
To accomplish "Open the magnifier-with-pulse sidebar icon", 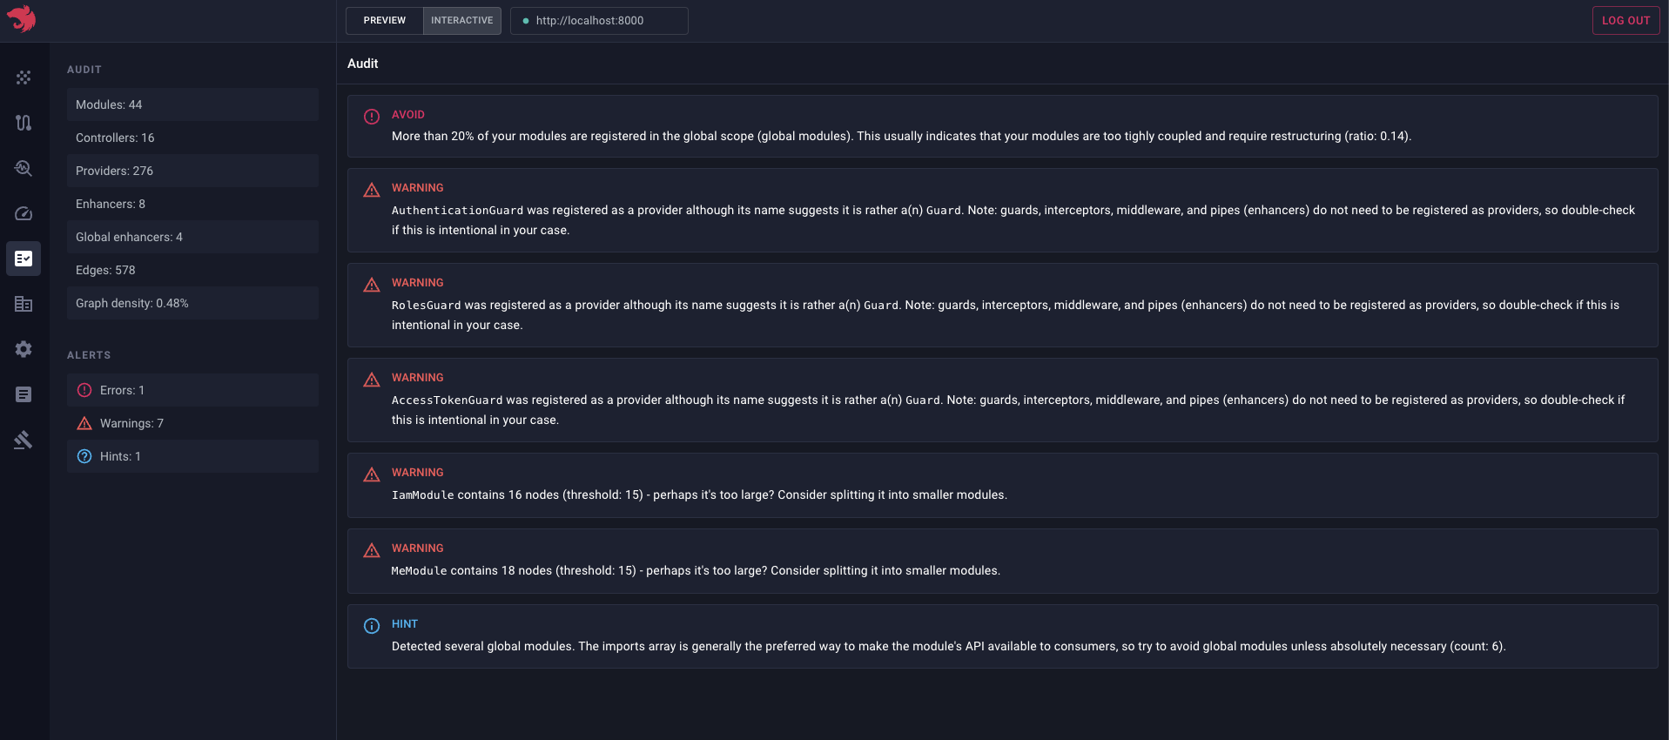I will pos(24,168).
